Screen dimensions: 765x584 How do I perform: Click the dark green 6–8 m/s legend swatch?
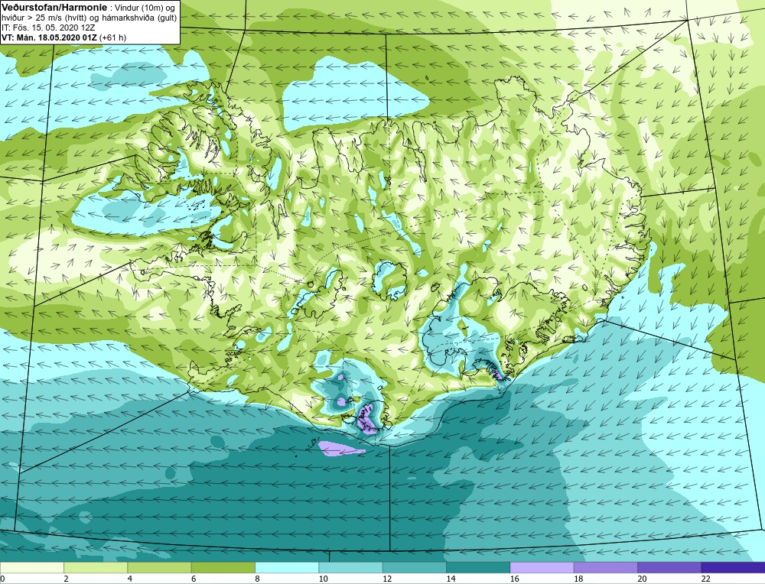(223, 567)
